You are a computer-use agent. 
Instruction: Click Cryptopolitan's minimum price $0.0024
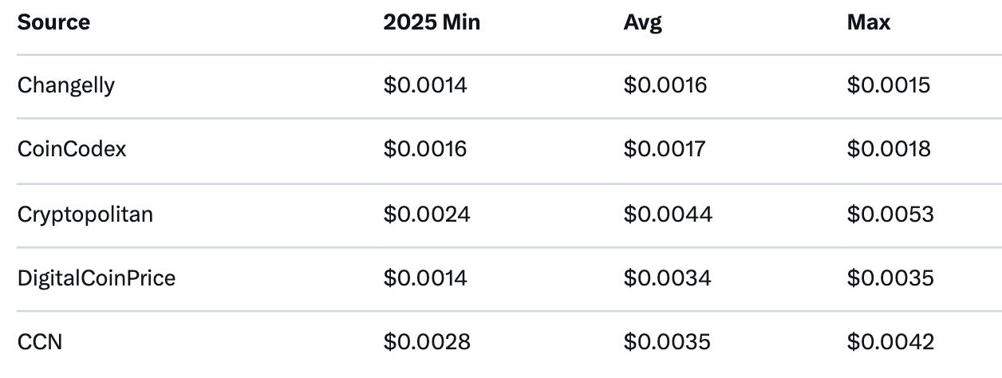[x=427, y=214]
